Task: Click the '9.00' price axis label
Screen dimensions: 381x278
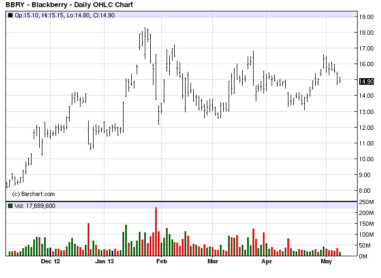Action: coord(365,175)
